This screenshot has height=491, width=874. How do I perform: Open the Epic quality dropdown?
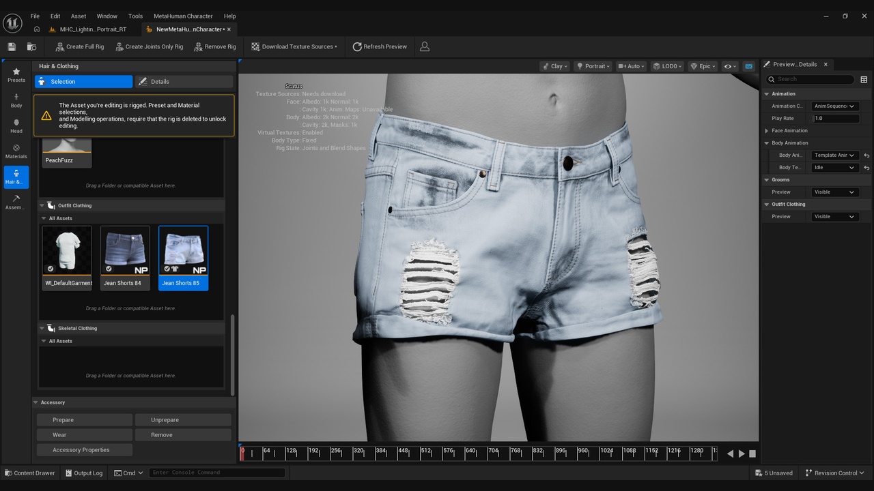point(703,66)
